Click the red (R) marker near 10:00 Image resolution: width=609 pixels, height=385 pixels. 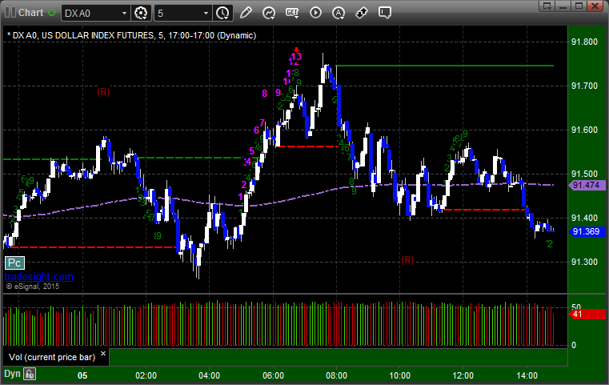[x=407, y=259]
